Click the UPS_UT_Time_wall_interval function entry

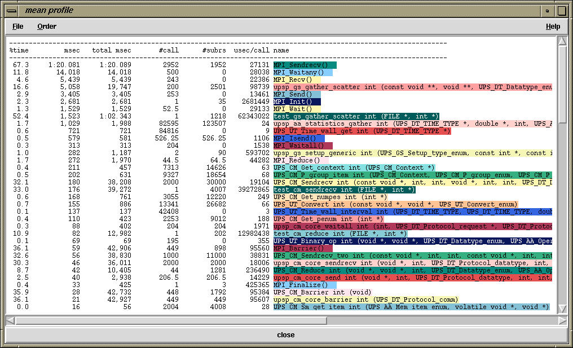point(413,212)
